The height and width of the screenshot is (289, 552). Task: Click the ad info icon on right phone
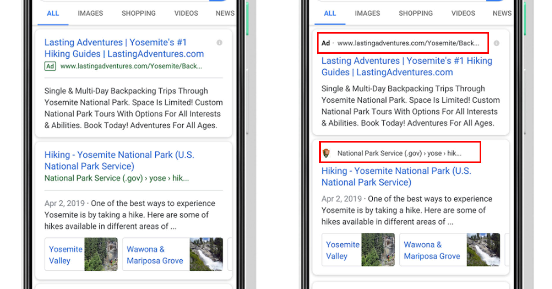click(x=497, y=43)
